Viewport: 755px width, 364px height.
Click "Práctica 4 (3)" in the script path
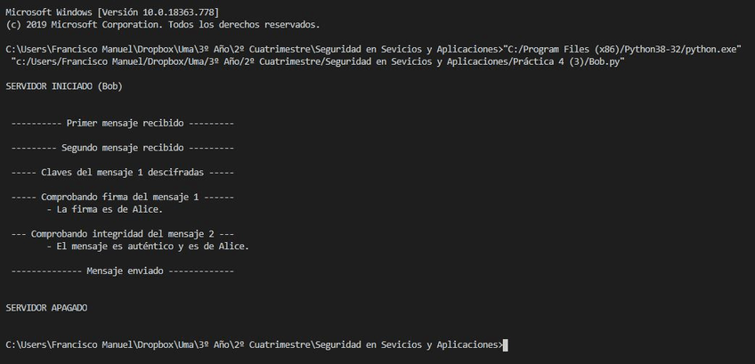551,62
